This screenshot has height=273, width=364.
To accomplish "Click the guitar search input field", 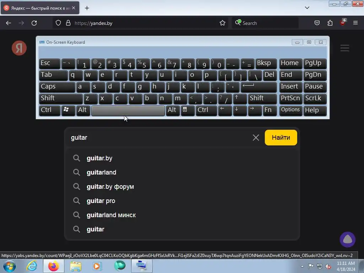I will pyautogui.click(x=160, y=138).
